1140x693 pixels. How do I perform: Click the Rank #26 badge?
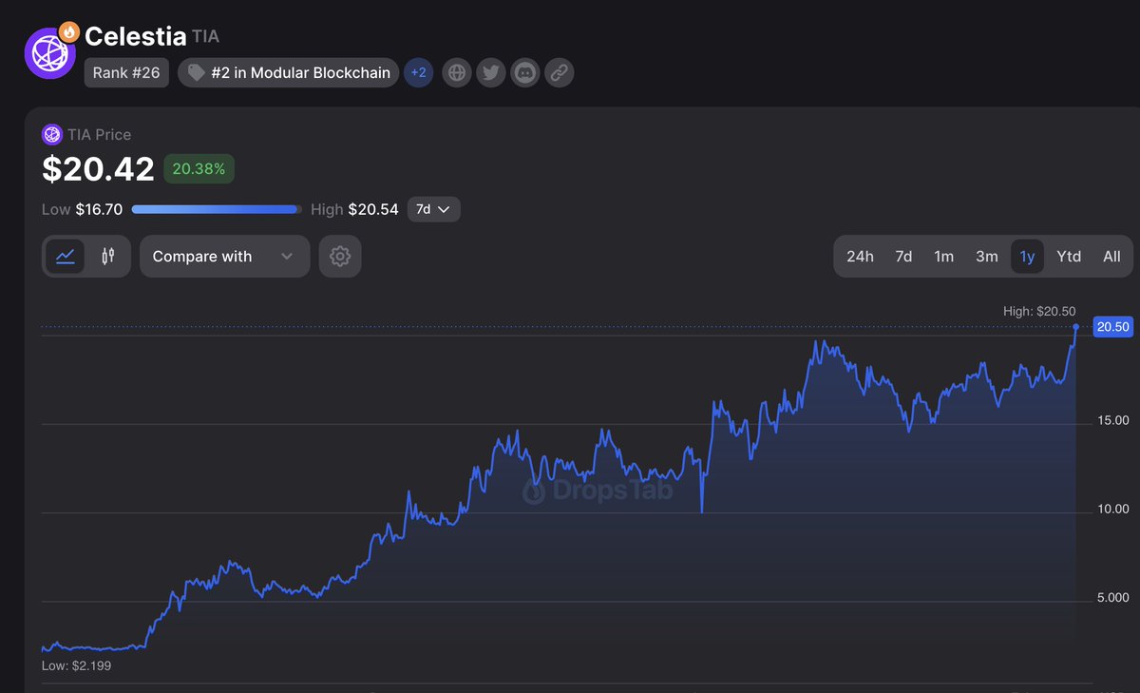126,73
